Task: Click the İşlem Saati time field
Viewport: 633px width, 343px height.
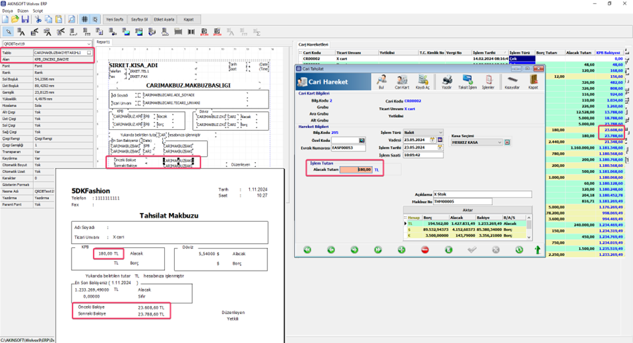Action: pos(423,155)
